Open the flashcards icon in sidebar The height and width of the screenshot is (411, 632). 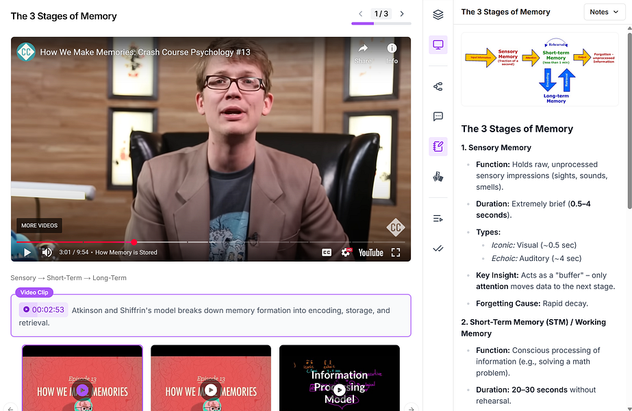(x=438, y=177)
